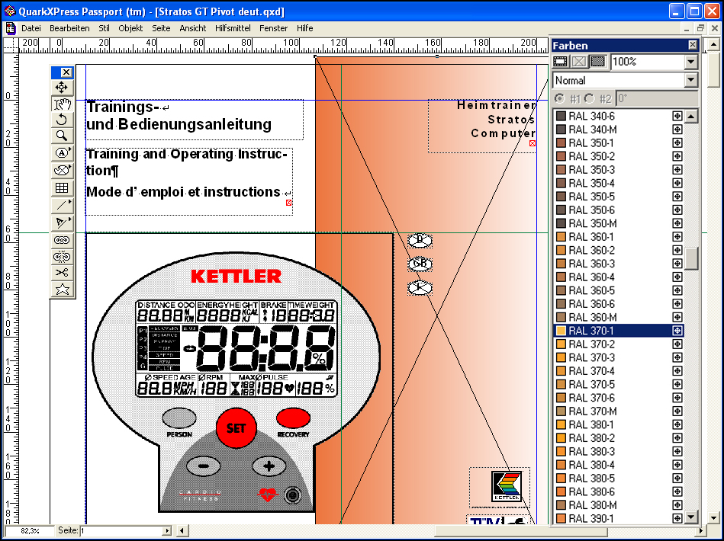
Task: Select the Unlinking broken-chain tool
Action: coord(62,257)
